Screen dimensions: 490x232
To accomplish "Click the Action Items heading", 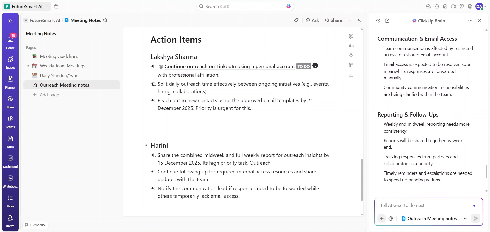I will click(x=176, y=40).
